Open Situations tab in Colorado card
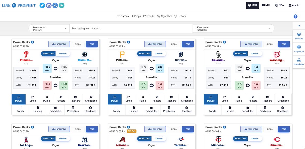Image resolution: width=305 pixels, height=149 pixels. tap(283, 99)
